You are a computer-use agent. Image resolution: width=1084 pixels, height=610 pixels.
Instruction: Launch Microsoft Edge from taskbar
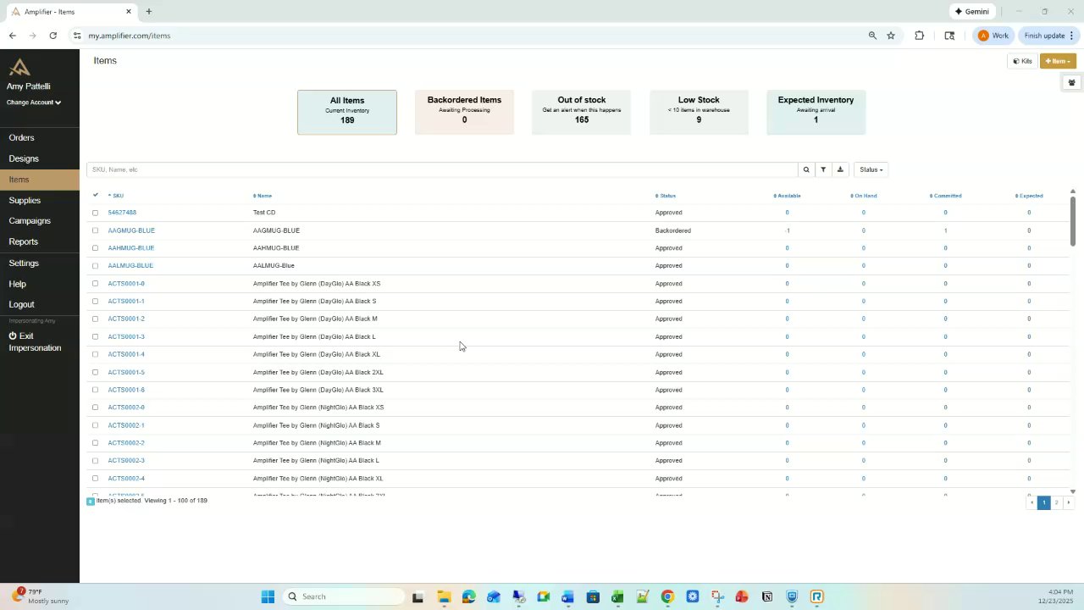(x=468, y=596)
